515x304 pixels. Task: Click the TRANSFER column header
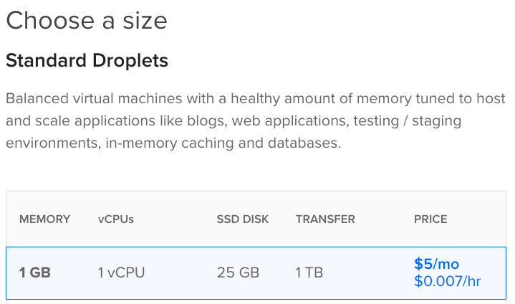[x=325, y=219]
